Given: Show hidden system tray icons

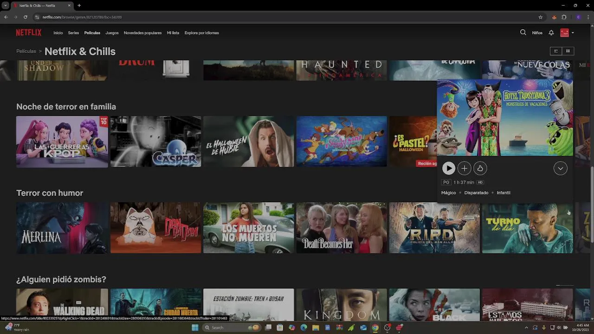Looking at the screenshot, I should pos(526,328).
